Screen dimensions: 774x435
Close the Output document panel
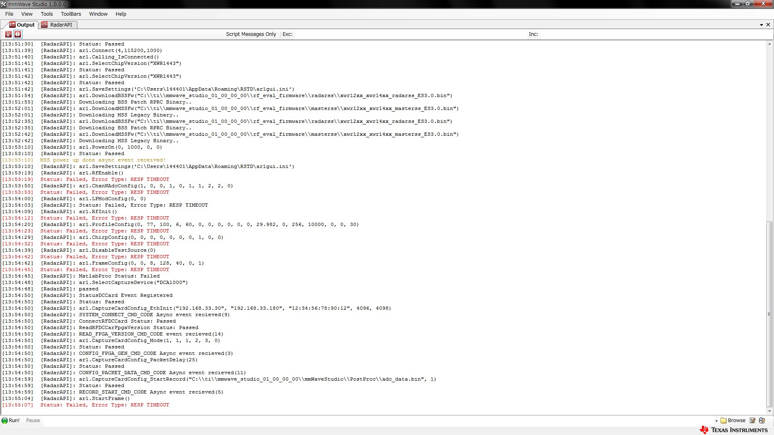click(768, 25)
